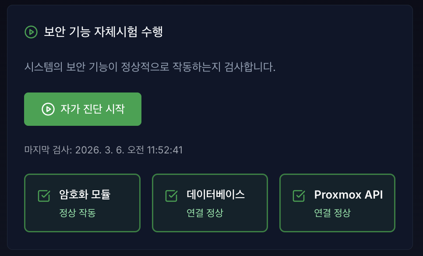Click the green circular play icon in the header
This screenshot has width=423, height=256.
31,31
